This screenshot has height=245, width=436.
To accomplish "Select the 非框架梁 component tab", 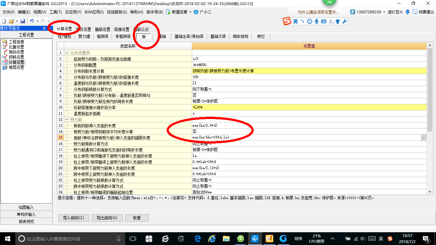I will coord(123,36).
